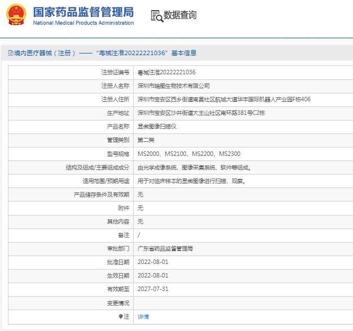Screen dimensions: 353x331
Task: Select 无 in the 其他内容 row
Action: click(x=140, y=222)
